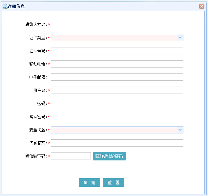Click inside the 安全问题 combo box field
This screenshot has height=196, width=208.
(114, 130)
